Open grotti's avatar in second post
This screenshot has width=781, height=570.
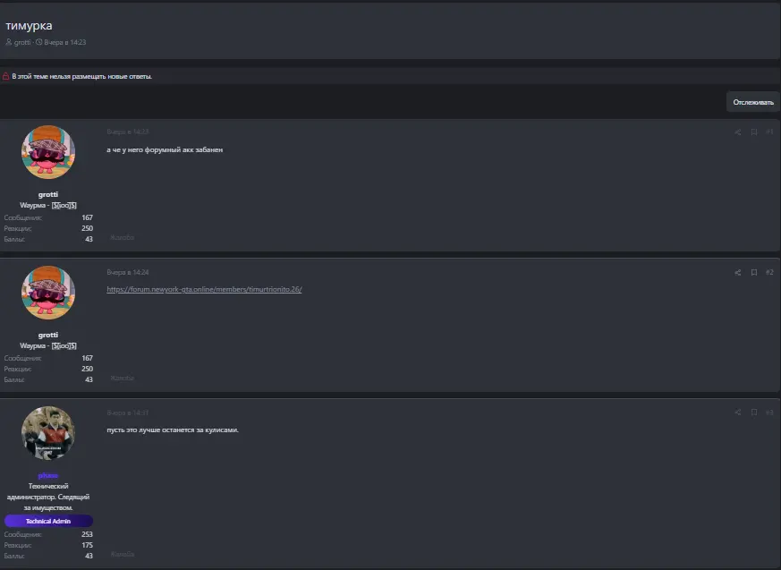pos(48,293)
